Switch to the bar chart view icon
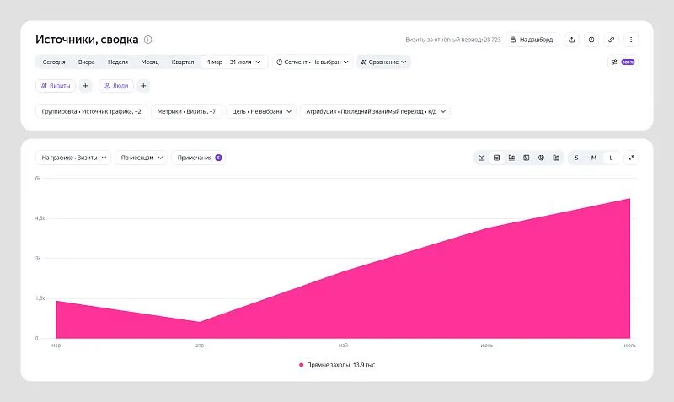Screen dimensions: 674x402 (x=511, y=158)
